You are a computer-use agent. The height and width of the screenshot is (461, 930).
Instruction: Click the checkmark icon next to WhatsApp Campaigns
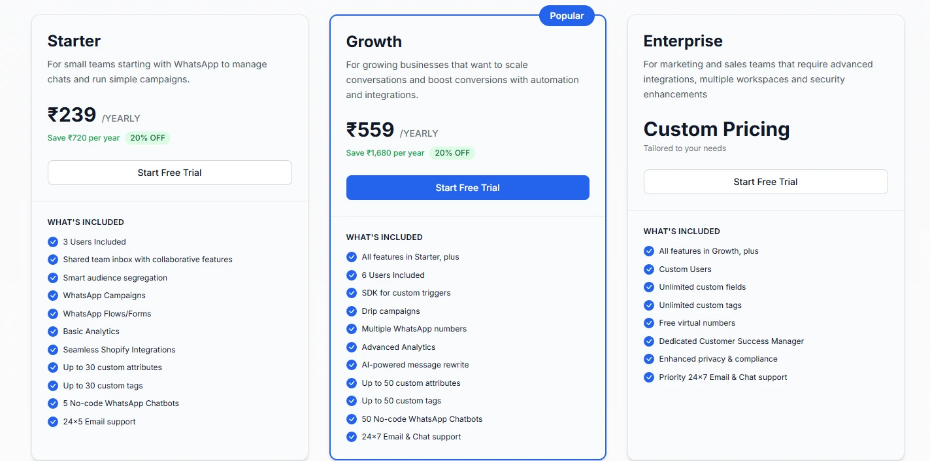tap(52, 296)
